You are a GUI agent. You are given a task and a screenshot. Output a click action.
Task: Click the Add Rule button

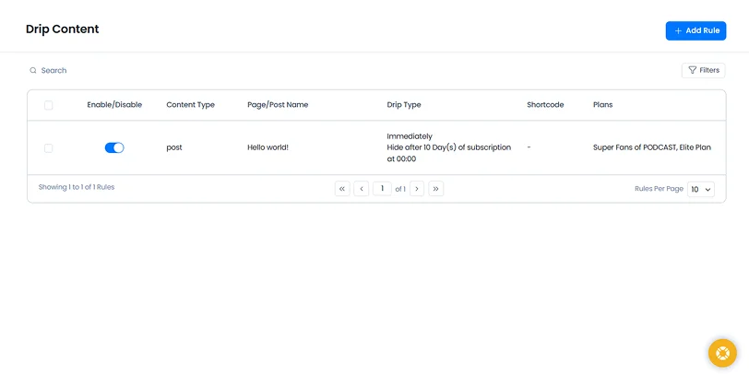tap(695, 30)
